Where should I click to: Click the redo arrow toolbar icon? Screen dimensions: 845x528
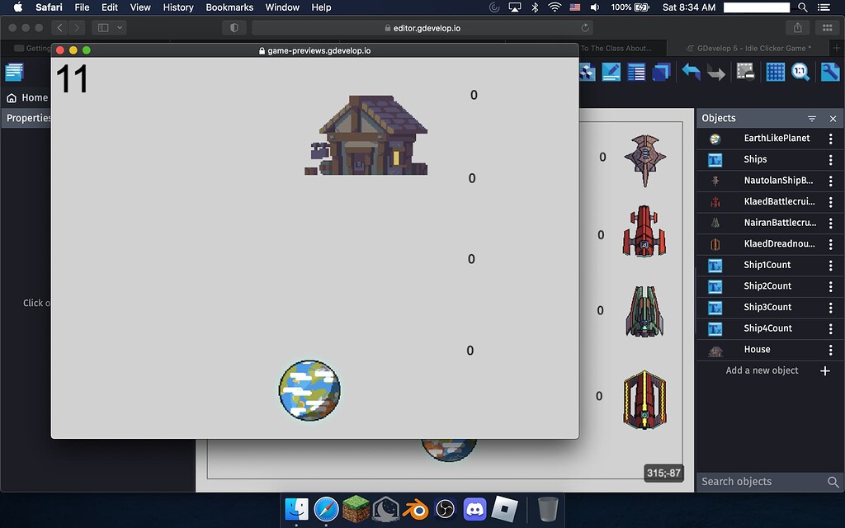(x=715, y=72)
